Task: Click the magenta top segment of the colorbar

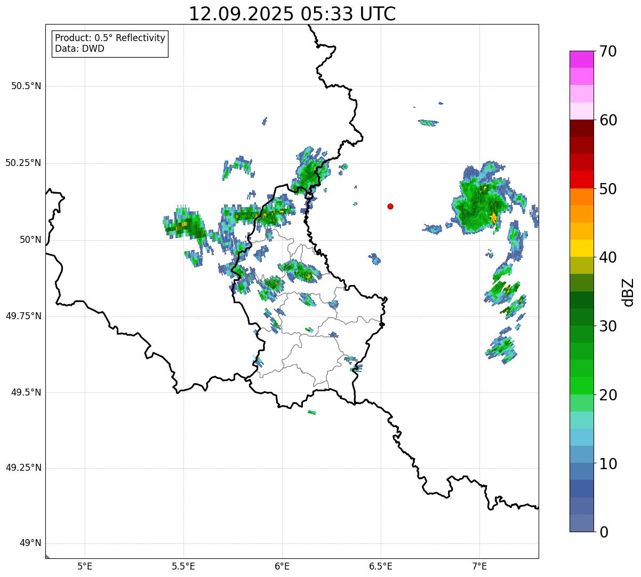Action: [581, 59]
